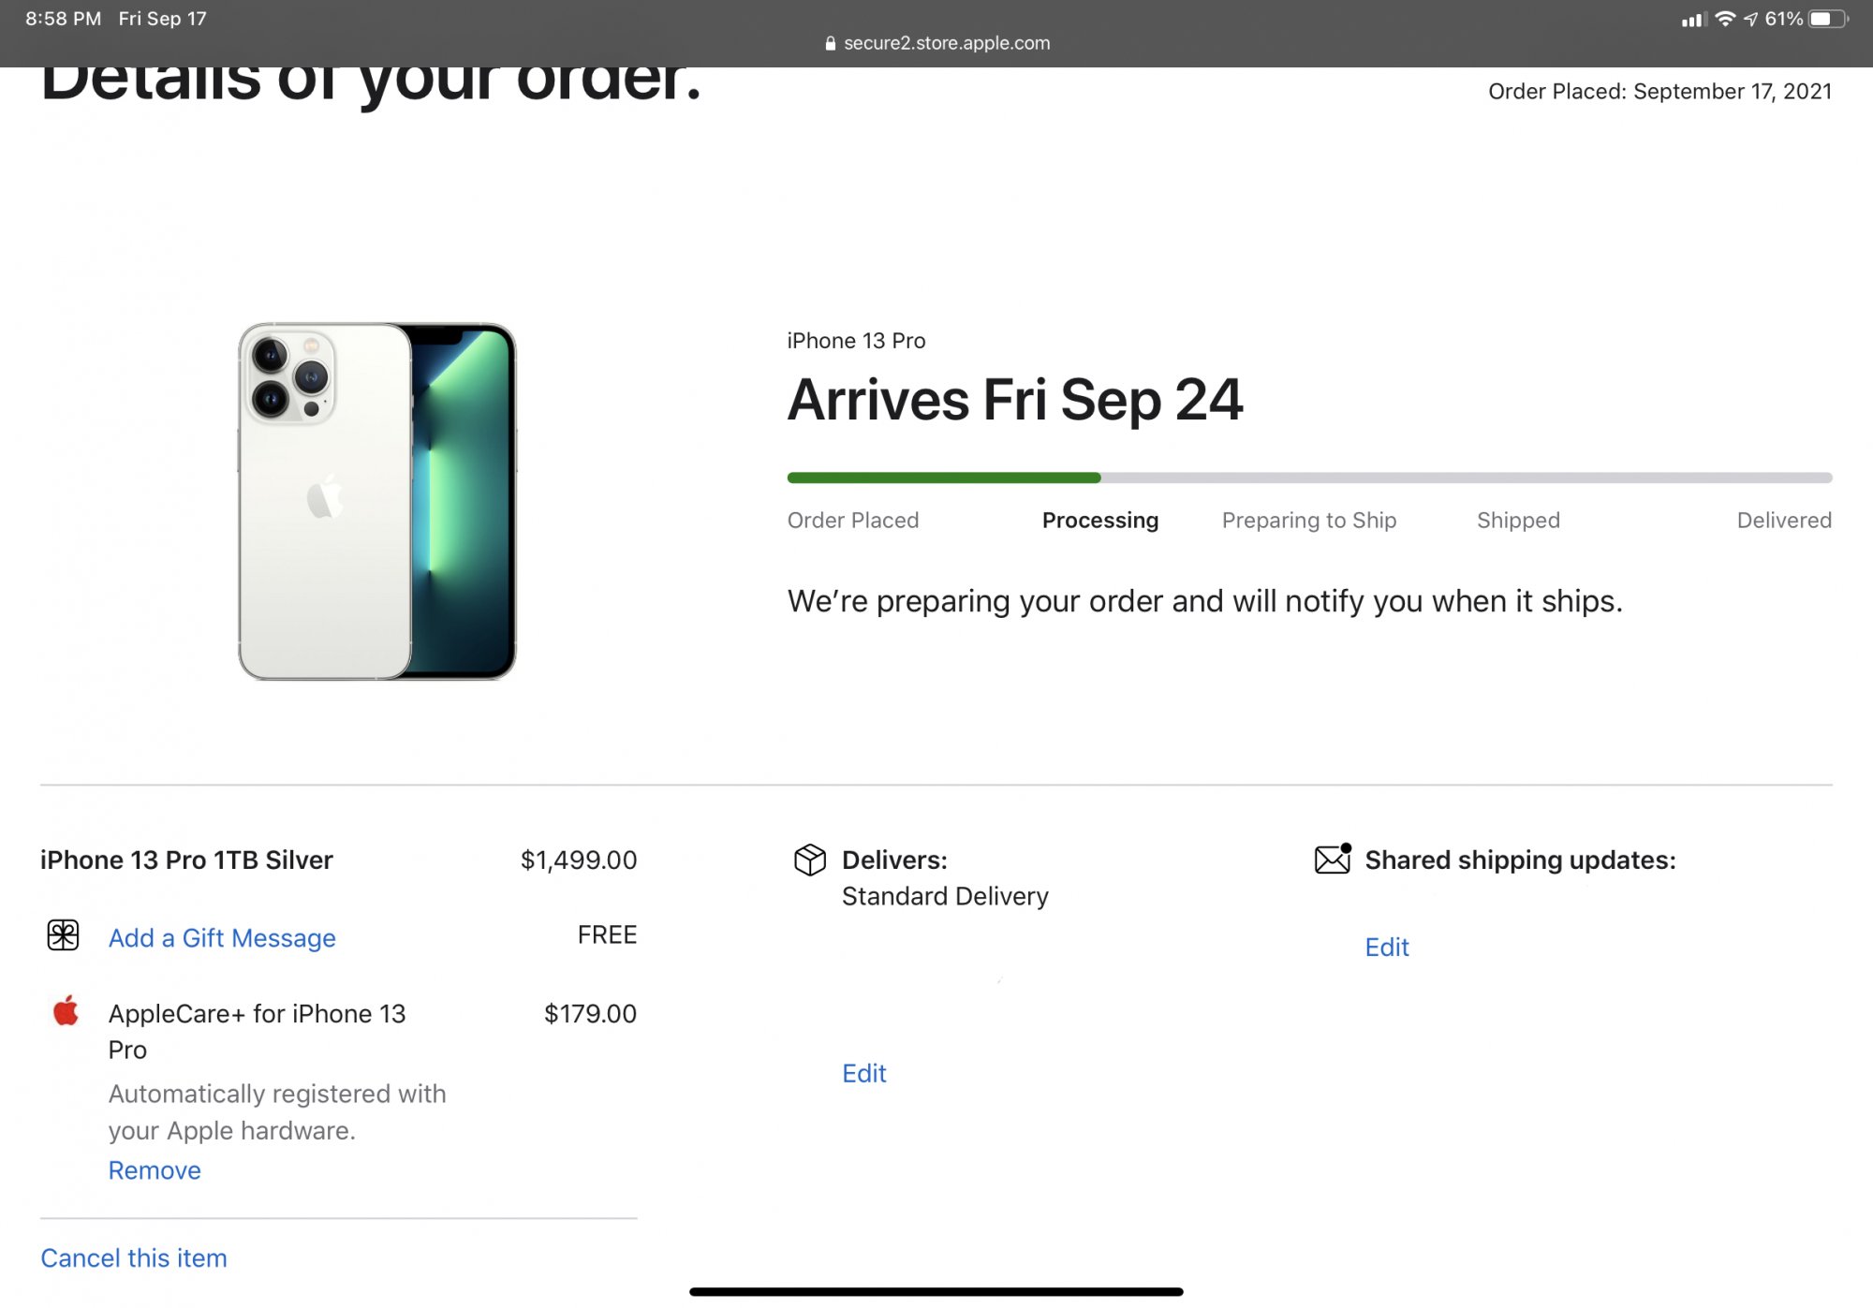
Task: Click the shipping updates envelope icon
Action: click(1333, 859)
